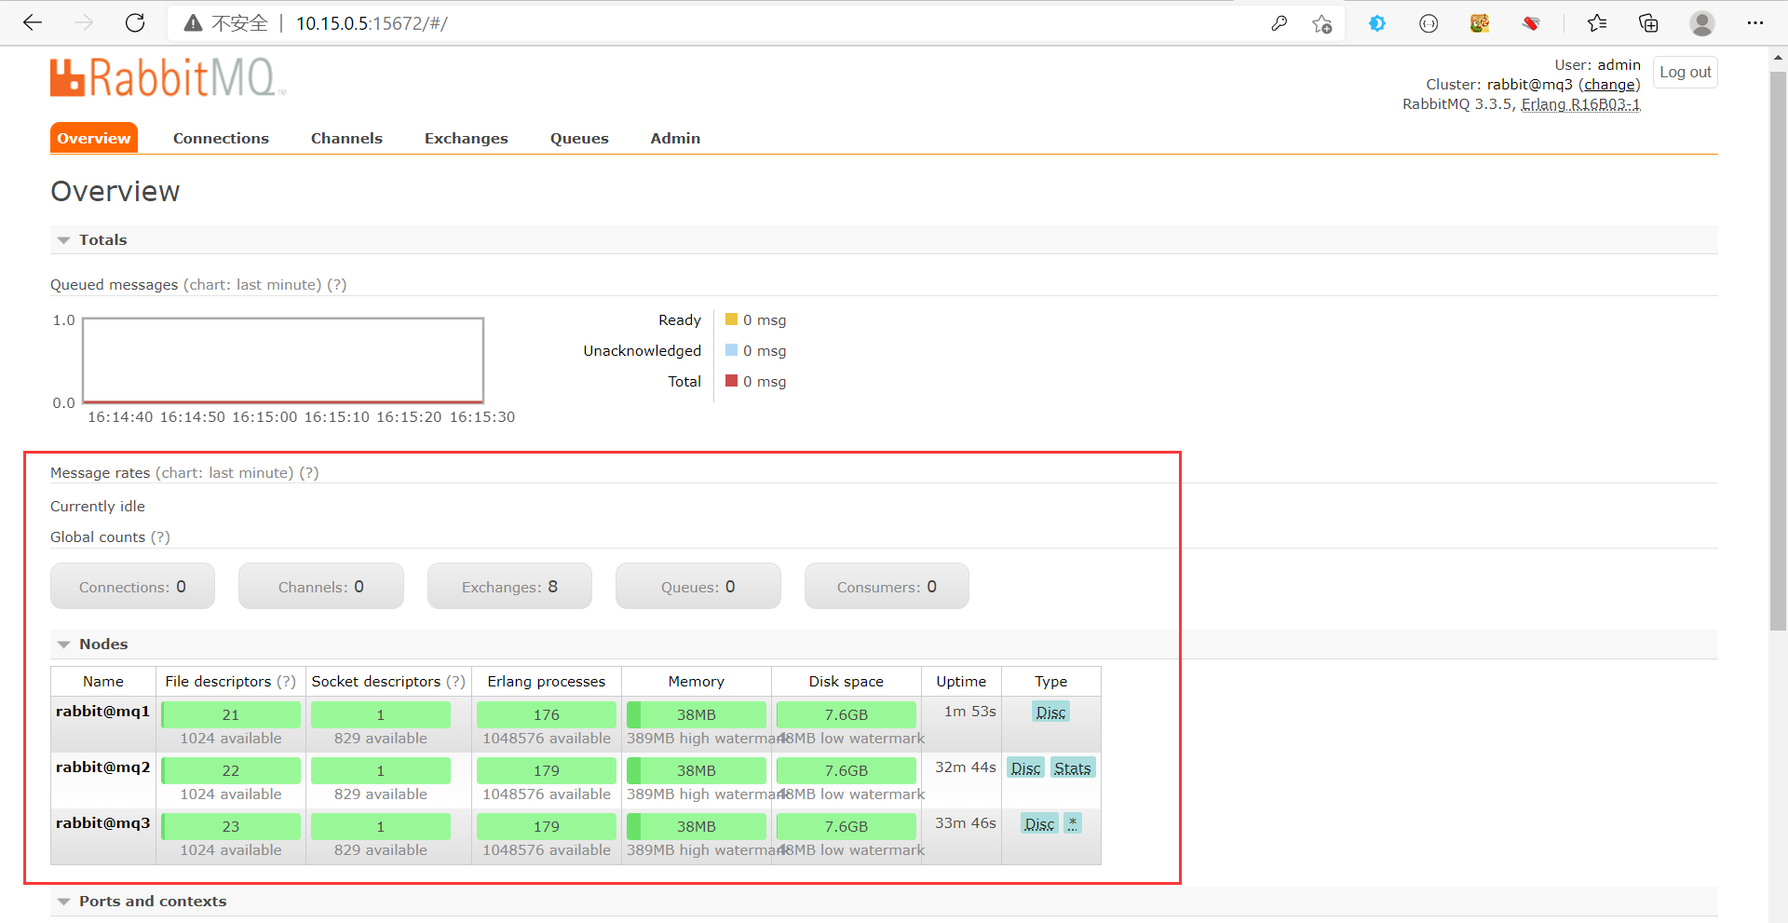Click the Channels: 0 count button
This screenshot has height=923, width=1788.
click(321, 586)
